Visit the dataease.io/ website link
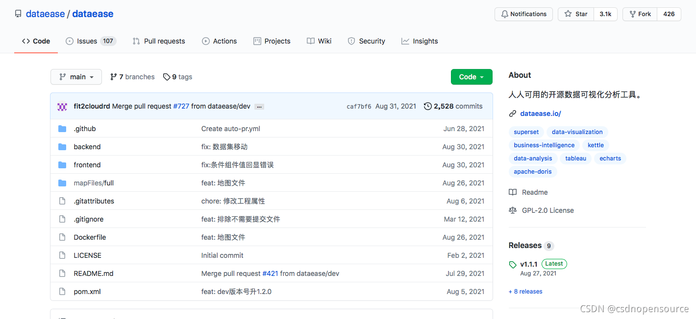696x319 pixels. 540,114
